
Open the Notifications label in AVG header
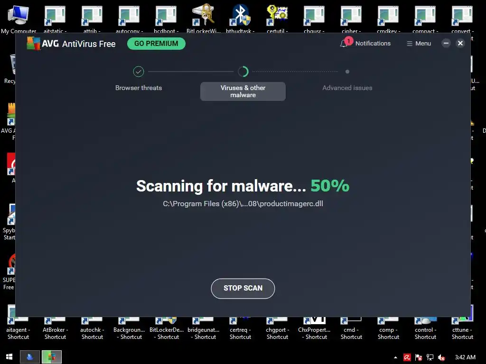373,44
